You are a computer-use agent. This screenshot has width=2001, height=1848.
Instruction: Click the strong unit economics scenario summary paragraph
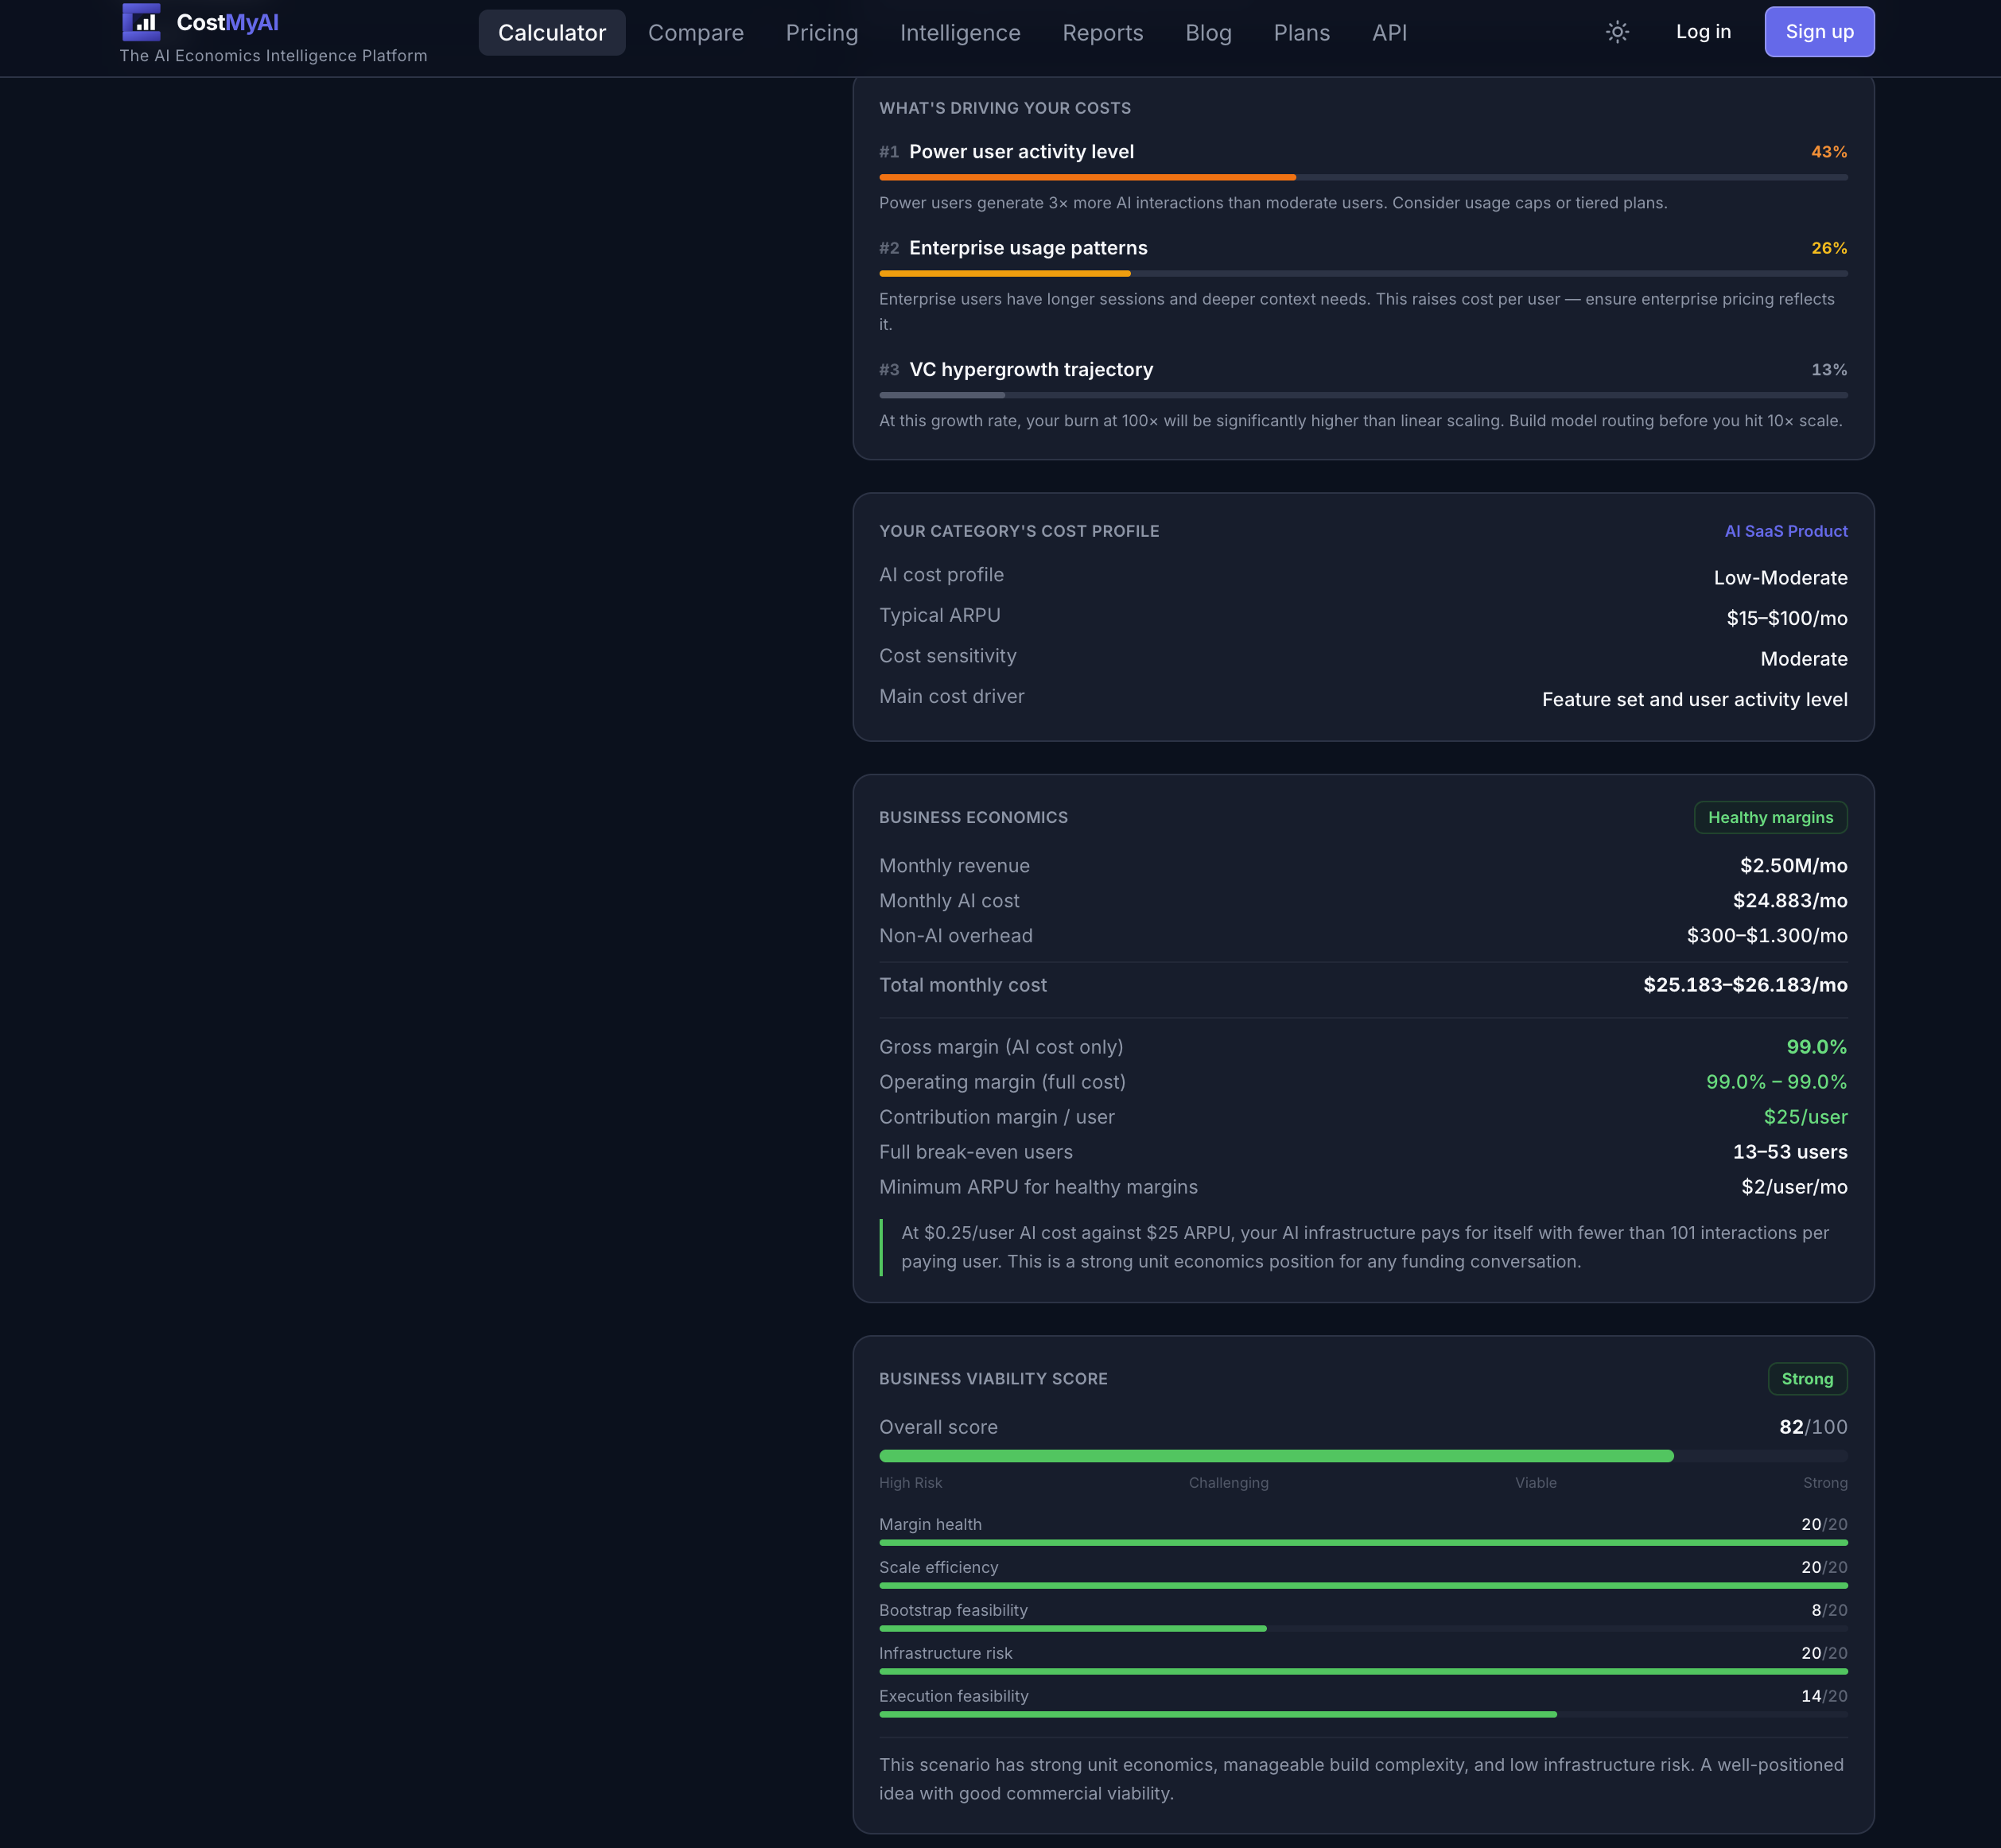[1362, 1779]
